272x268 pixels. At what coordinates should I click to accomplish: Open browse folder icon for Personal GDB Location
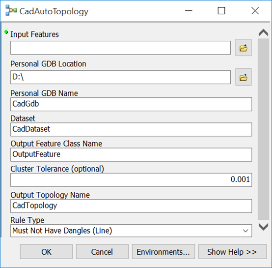click(244, 77)
